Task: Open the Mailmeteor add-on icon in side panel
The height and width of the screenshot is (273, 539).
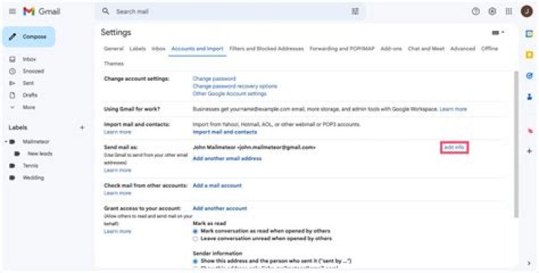Action: tap(530, 131)
